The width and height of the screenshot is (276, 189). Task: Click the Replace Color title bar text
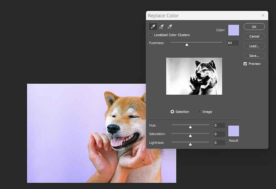[x=163, y=15]
